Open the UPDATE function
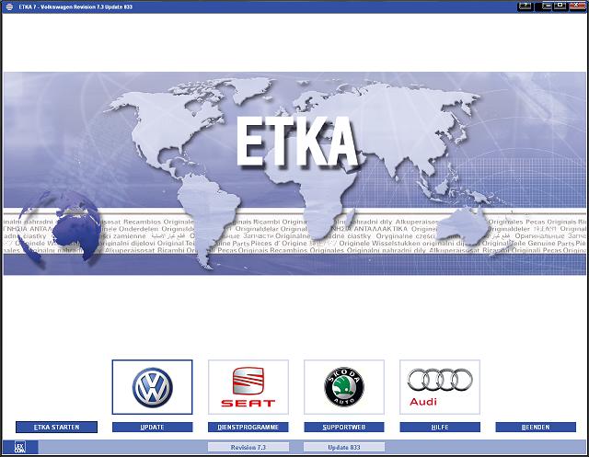The image size is (589, 457). 152,427
